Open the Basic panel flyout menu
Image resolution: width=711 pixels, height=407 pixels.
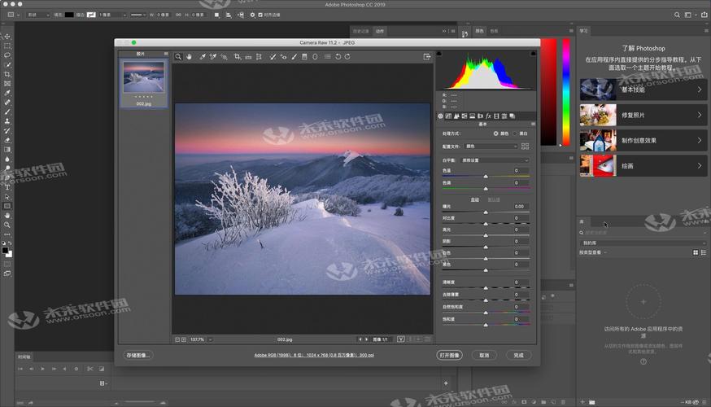(x=533, y=124)
